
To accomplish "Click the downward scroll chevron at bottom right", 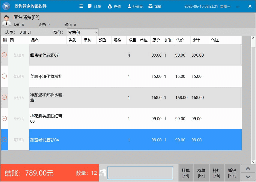I will (x=248, y=177).
